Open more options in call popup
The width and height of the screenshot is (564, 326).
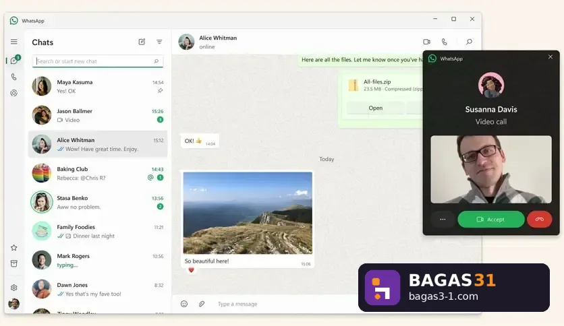point(443,219)
